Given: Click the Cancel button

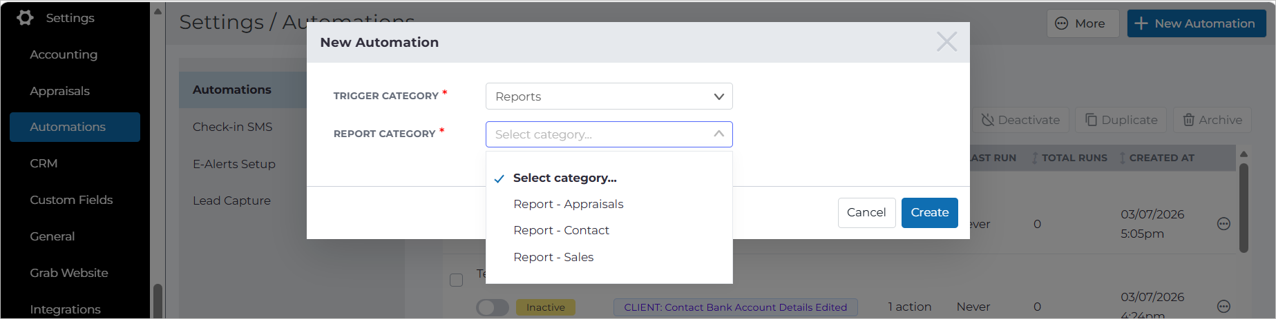Looking at the screenshot, I should pyautogui.click(x=866, y=213).
